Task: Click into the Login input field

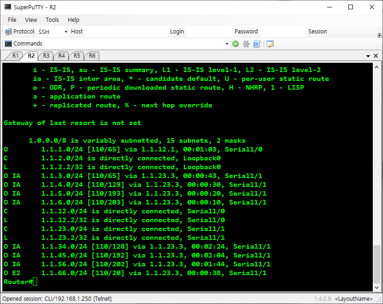Action: click(x=209, y=32)
